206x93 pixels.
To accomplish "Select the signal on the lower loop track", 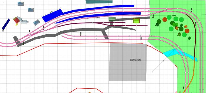I will 81,34.
